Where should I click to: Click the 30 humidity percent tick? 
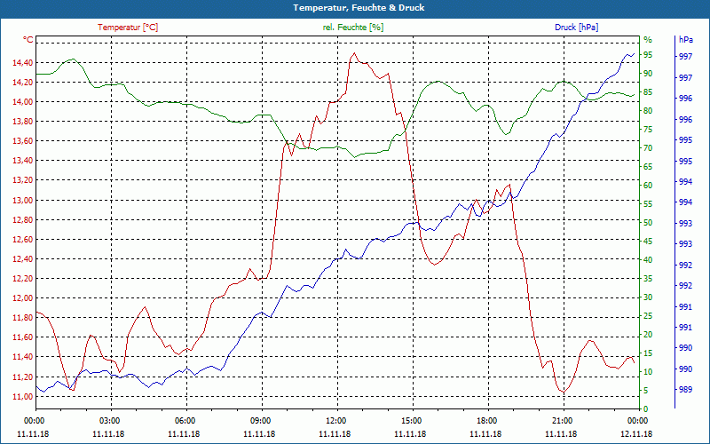click(x=648, y=297)
